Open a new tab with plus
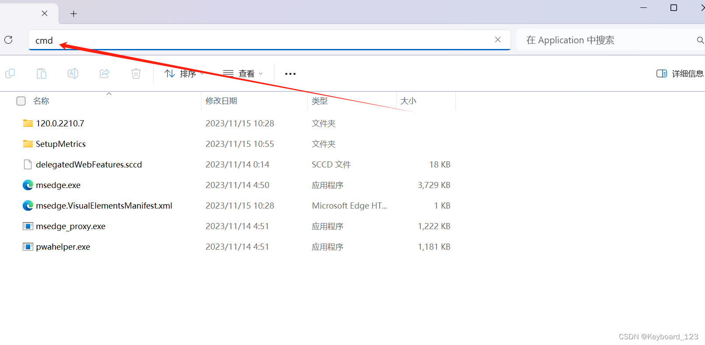This screenshot has height=345, width=705. [73, 14]
